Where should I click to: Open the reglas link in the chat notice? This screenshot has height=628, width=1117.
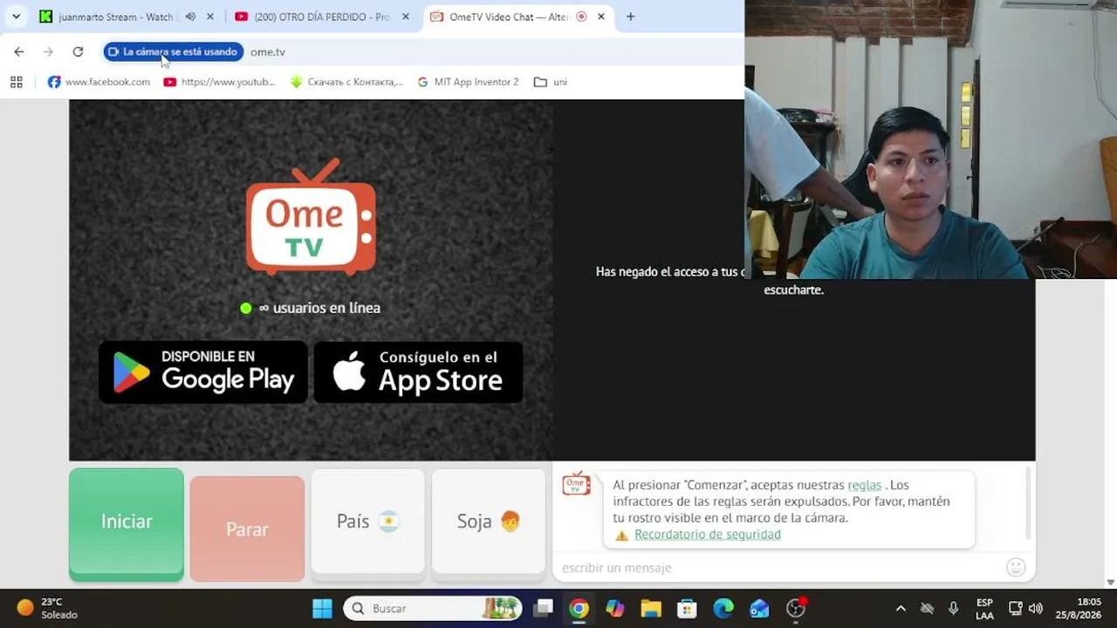(865, 485)
